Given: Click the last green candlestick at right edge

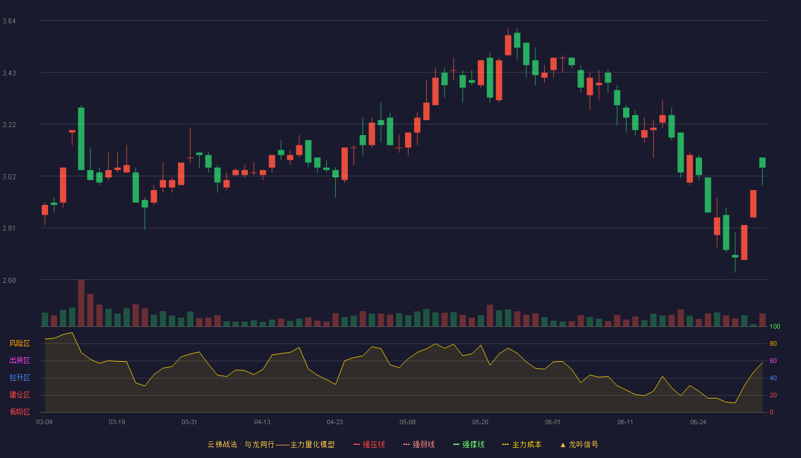Looking at the screenshot, I should (762, 163).
